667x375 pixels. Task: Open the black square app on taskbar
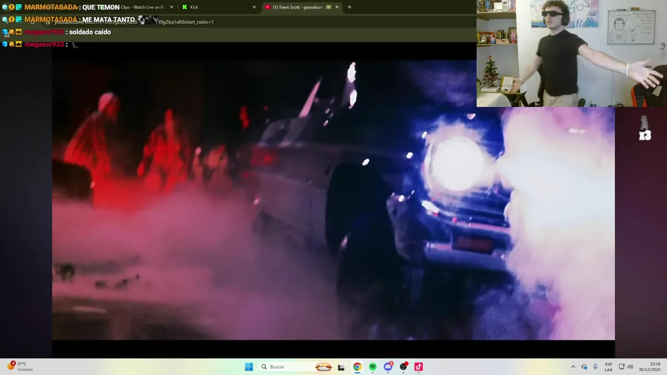point(341,367)
